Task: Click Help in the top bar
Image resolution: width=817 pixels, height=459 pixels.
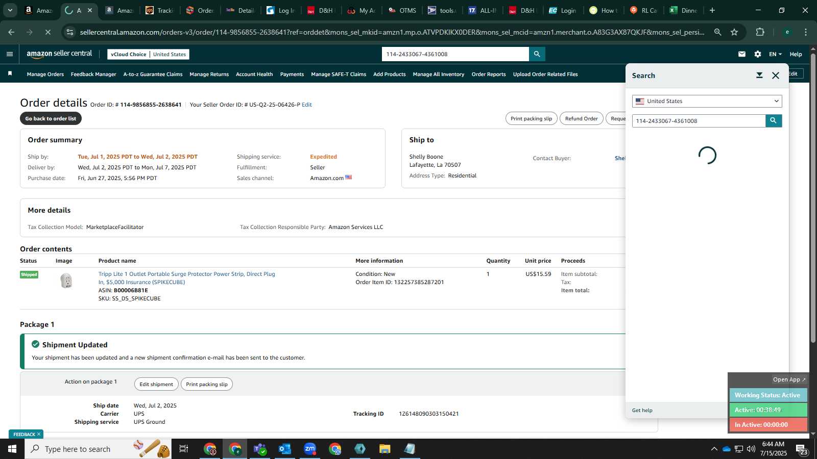Action: [796, 54]
